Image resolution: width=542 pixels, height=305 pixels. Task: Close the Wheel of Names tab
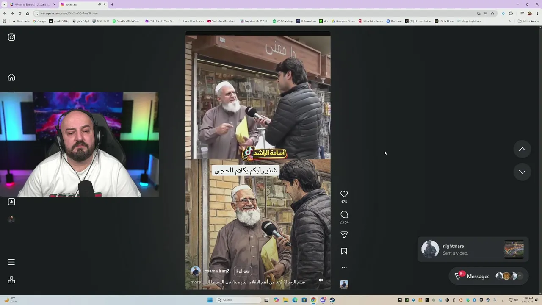54,4
